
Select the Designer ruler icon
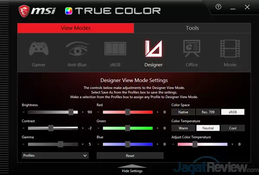coord(154,49)
